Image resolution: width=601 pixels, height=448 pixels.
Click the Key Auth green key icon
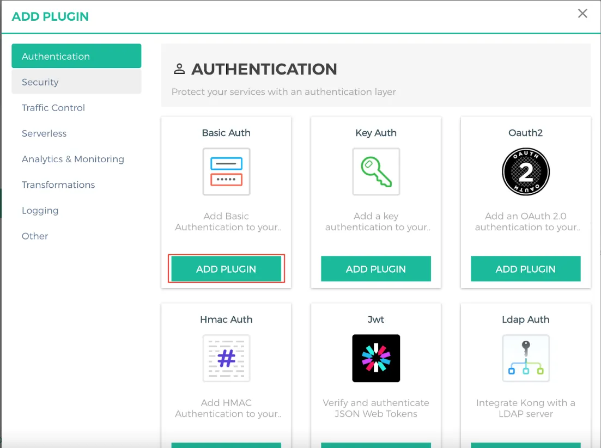(x=376, y=171)
